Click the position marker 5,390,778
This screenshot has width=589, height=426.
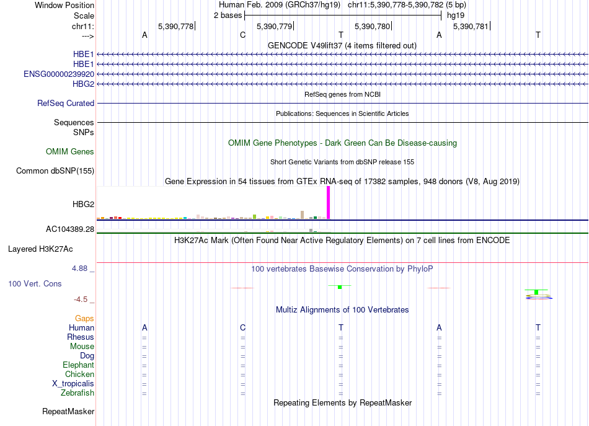pos(176,26)
